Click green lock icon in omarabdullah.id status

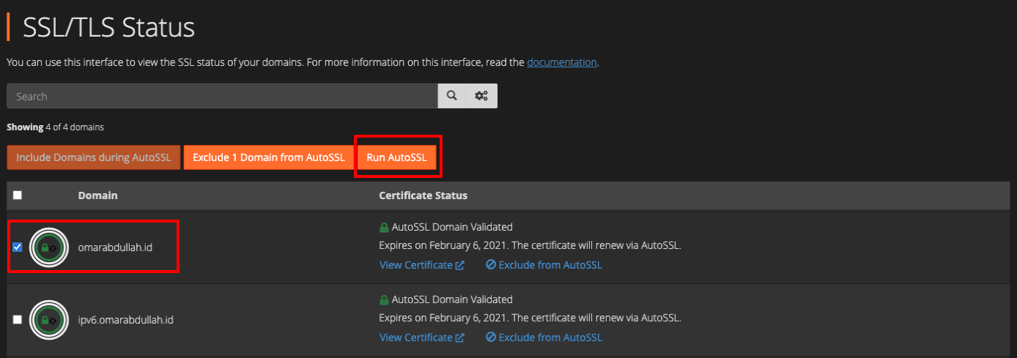click(x=384, y=227)
